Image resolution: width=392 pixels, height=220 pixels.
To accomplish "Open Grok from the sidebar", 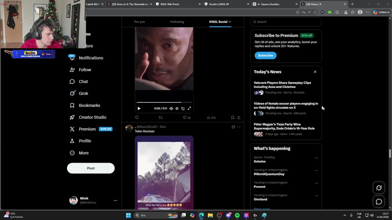I will (79, 94).
